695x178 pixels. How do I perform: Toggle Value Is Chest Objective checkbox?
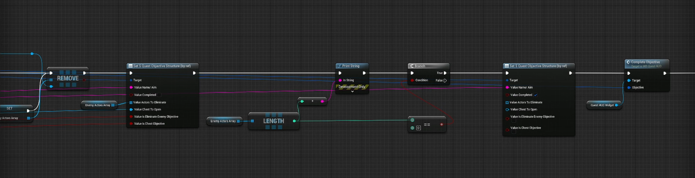click(x=514, y=132)
